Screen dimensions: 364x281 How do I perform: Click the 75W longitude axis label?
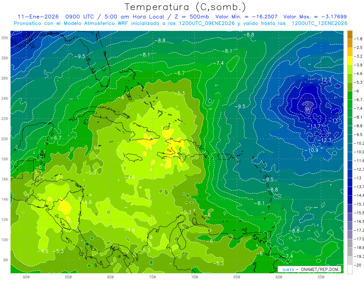click(153, 277)
